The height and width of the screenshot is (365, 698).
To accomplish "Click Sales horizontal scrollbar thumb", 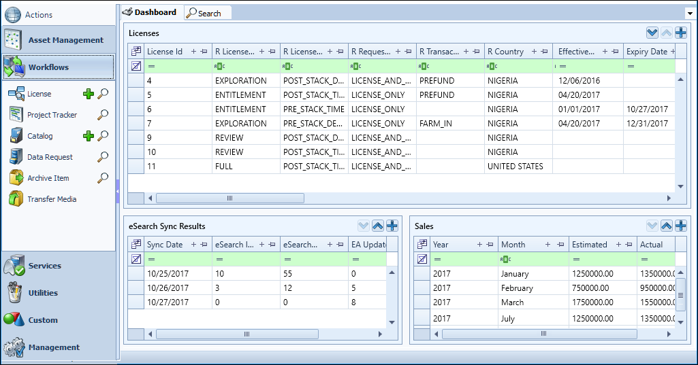I will coord(539,334).
